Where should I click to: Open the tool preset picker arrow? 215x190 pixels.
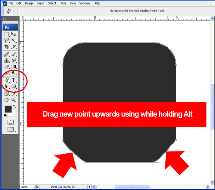[x=14, y=11]
